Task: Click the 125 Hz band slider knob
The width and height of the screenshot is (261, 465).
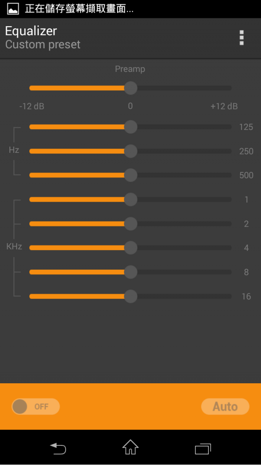Action: 130,127
